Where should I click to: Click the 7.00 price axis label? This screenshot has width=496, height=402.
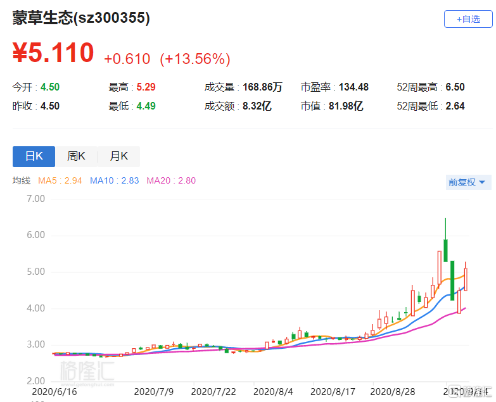pyautogui.click(x=35, y=199)
